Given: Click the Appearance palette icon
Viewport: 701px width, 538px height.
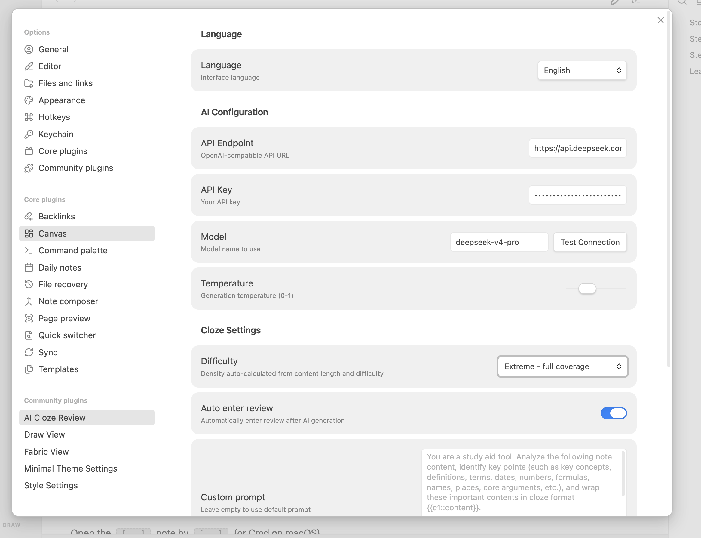Looking at the screenshot, I should point(29,100).
